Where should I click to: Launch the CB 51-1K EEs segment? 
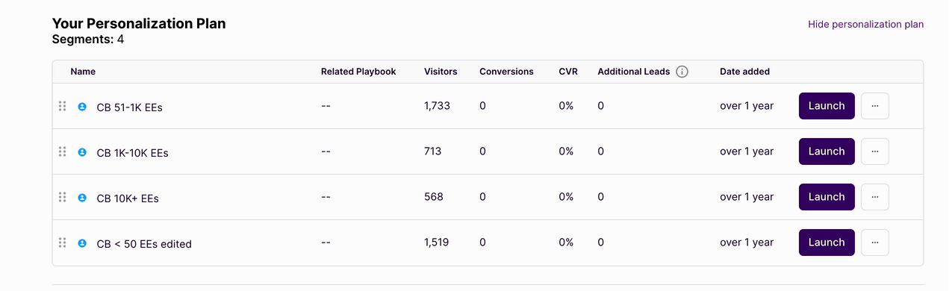click(827, 106)
